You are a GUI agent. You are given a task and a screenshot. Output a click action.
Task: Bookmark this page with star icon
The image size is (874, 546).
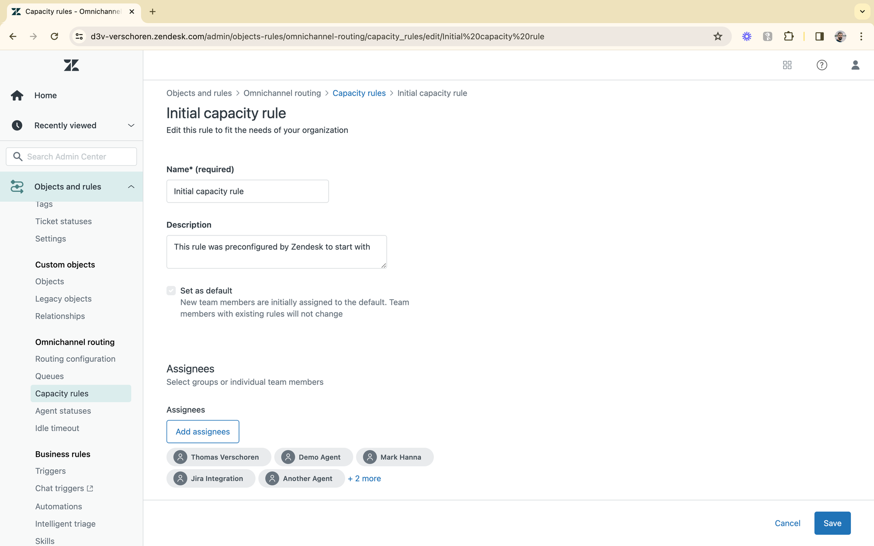pyautogui.click(x=718, y=36)
